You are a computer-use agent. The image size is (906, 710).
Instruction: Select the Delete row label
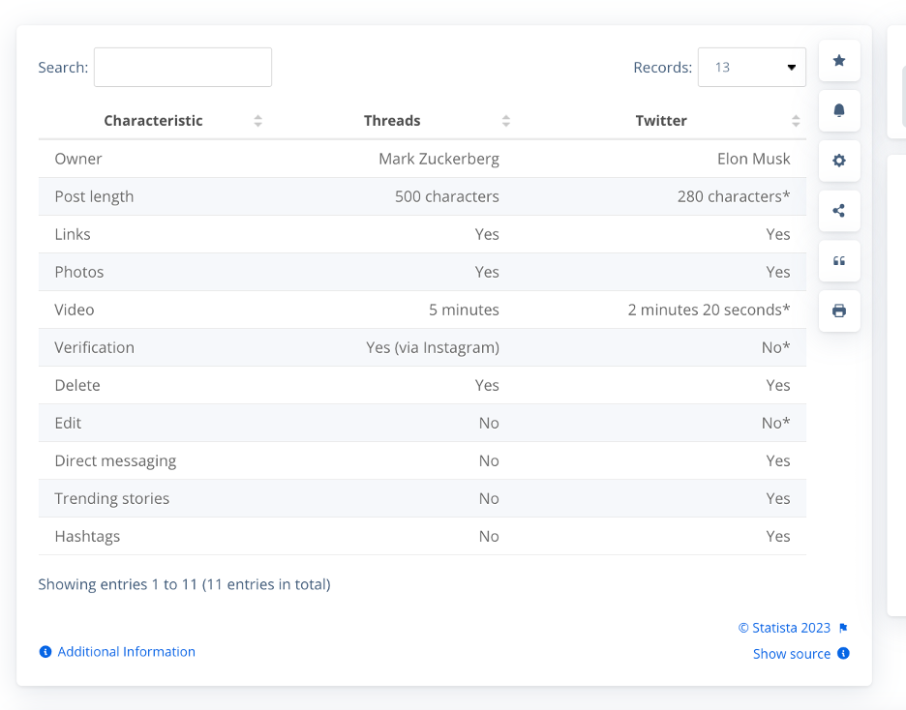(x=77, y=385)
